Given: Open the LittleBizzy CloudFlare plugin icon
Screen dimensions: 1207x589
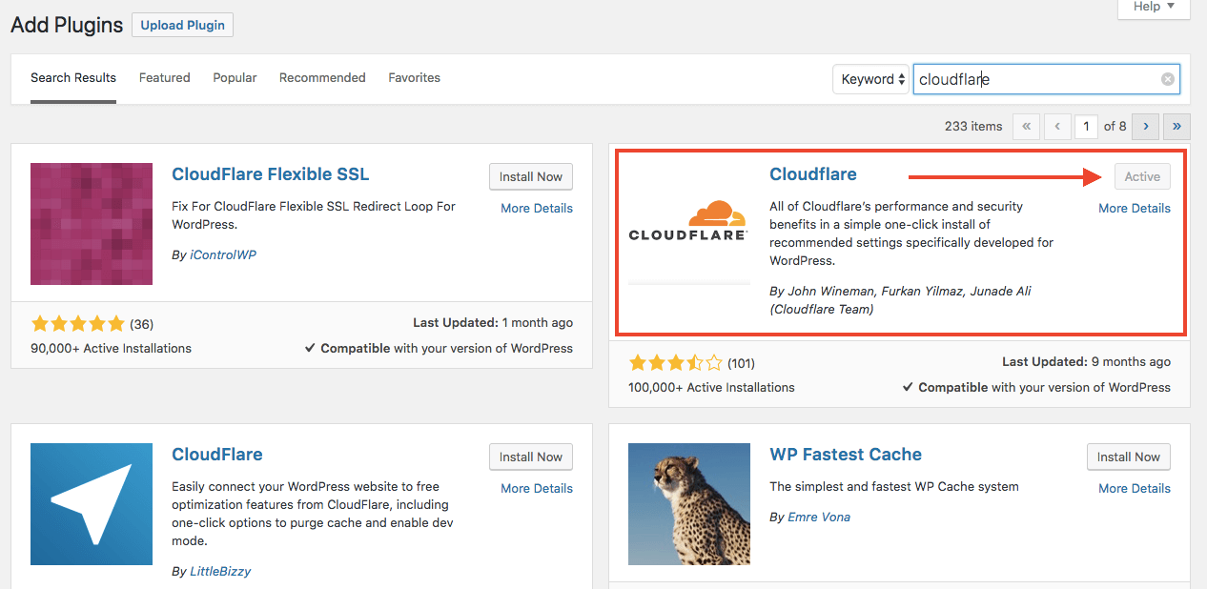Looking at the screenshot, I should point(92,504).
